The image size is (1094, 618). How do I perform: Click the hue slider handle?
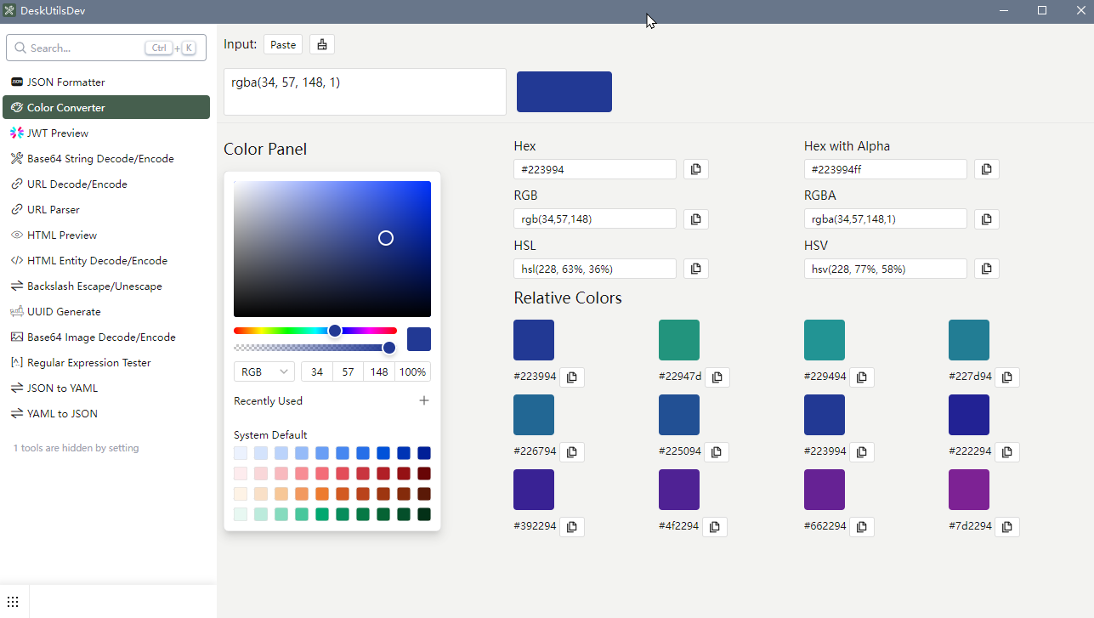click(335, 331)
